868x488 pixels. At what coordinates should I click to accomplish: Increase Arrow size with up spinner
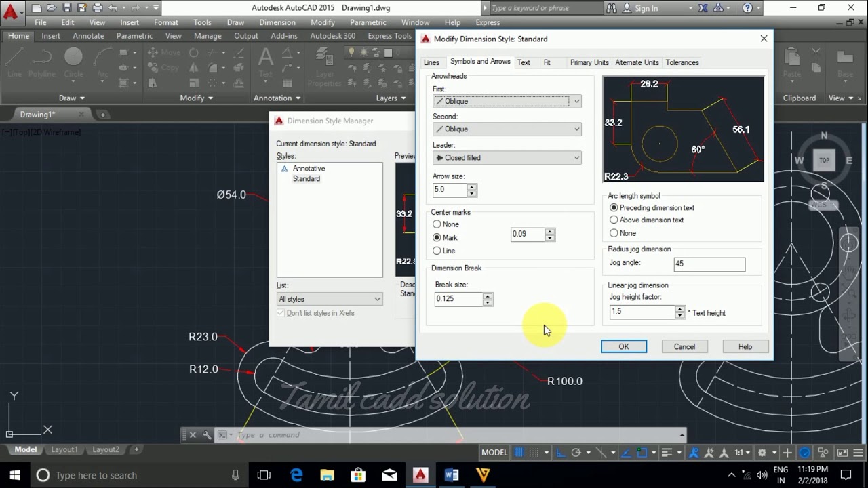click(x=472, y=186)
